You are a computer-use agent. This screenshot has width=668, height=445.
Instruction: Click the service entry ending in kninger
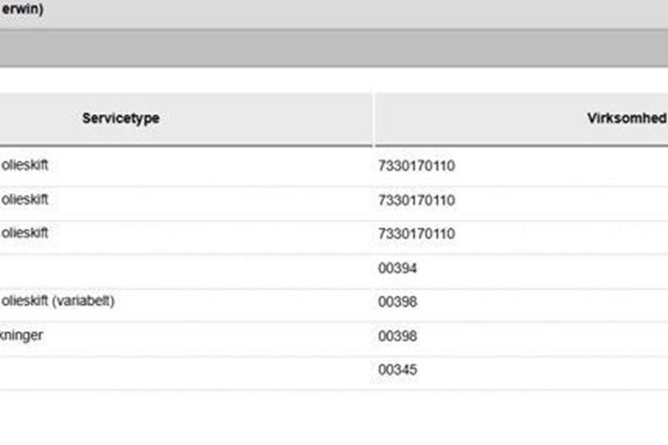(21, 335)
